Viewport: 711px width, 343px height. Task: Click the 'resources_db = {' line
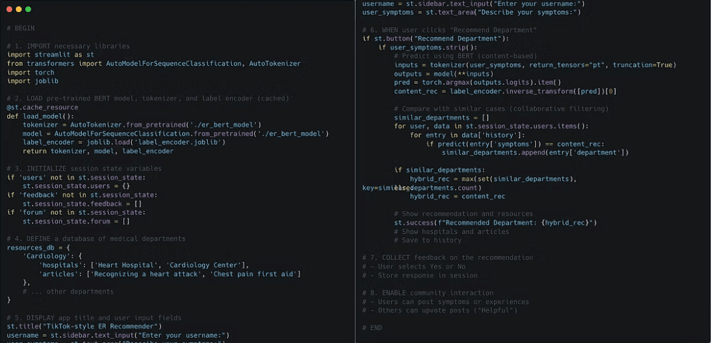tap(39, 247)
